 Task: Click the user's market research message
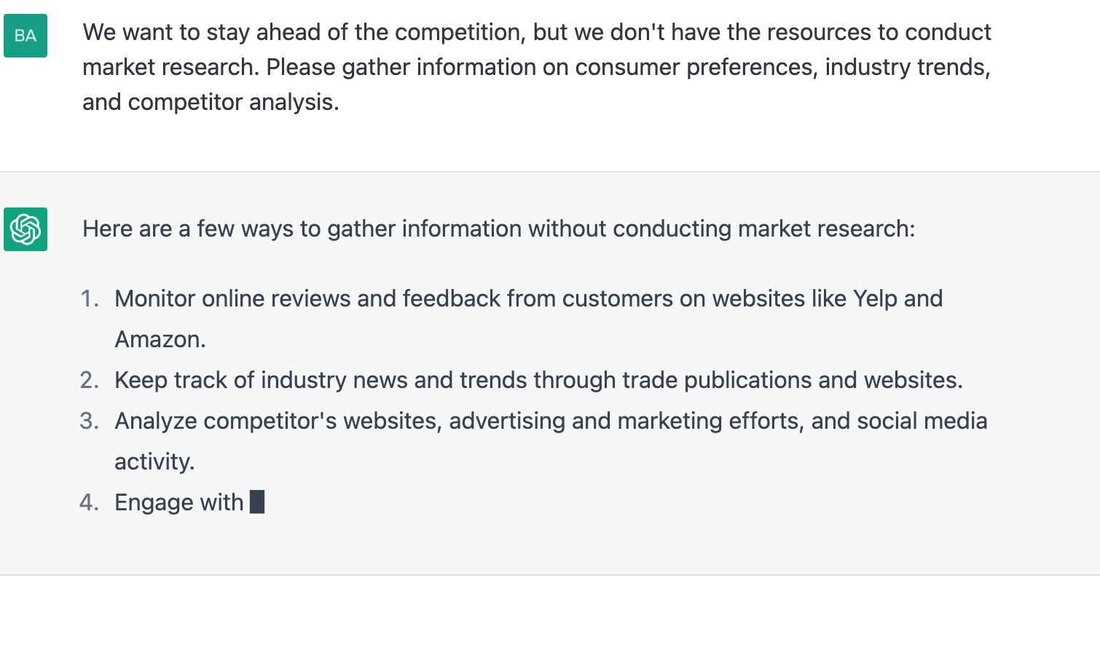tap(536, 67)
